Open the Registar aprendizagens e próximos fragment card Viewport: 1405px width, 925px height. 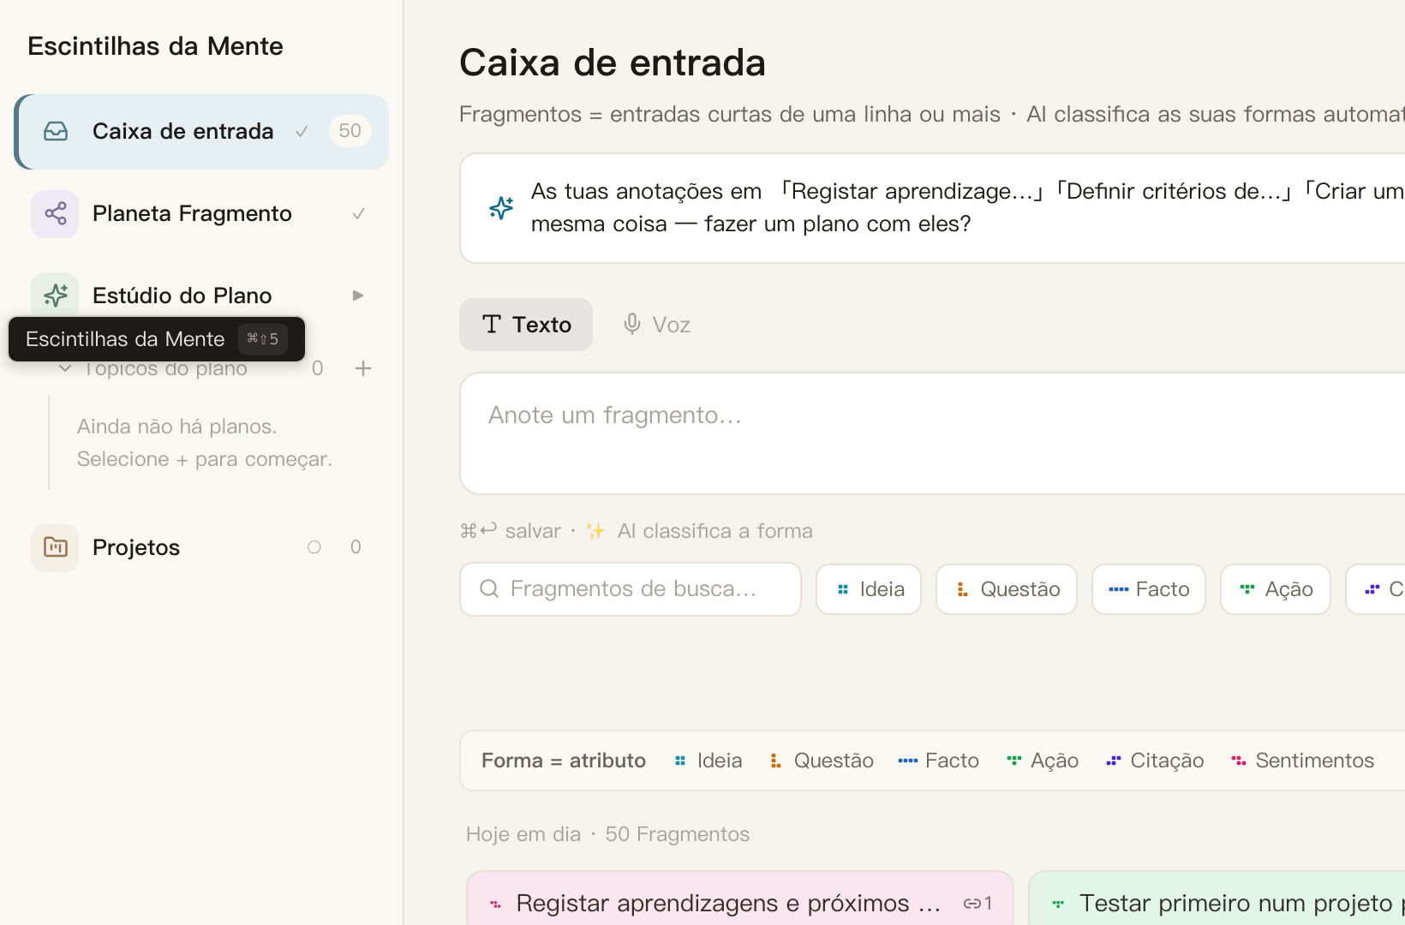(x=740, y=898)
